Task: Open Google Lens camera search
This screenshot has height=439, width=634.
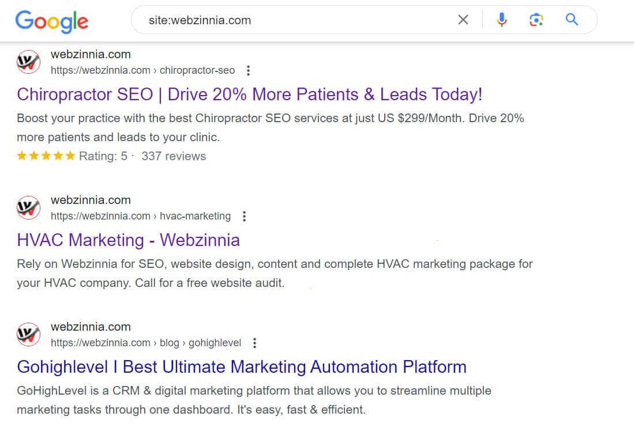Action: 536,19
